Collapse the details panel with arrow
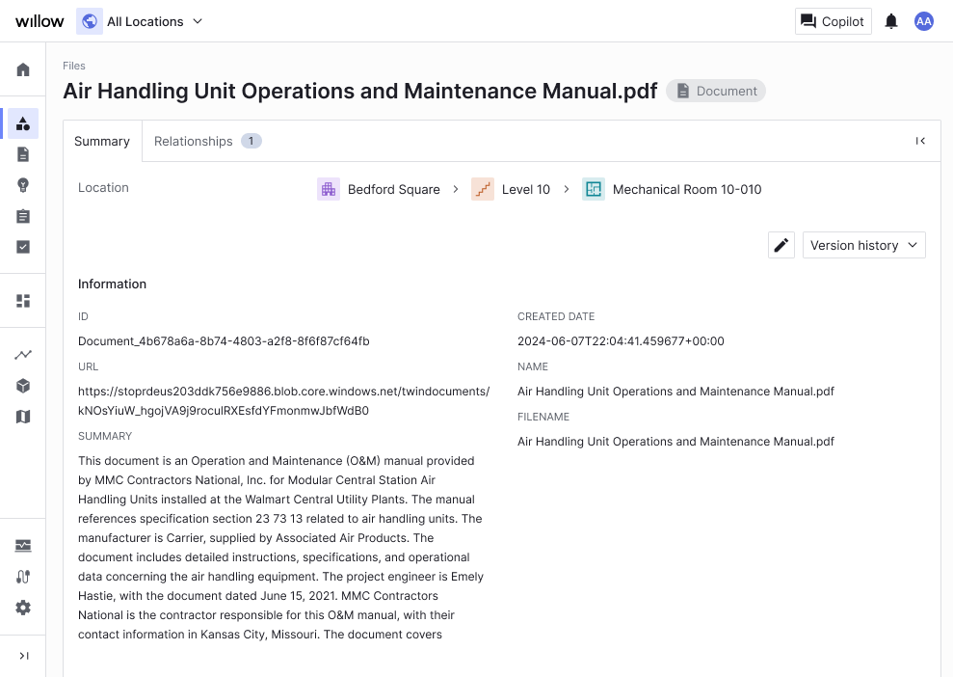953x677 pixels. pyautogui.click(x=920, y=141)
